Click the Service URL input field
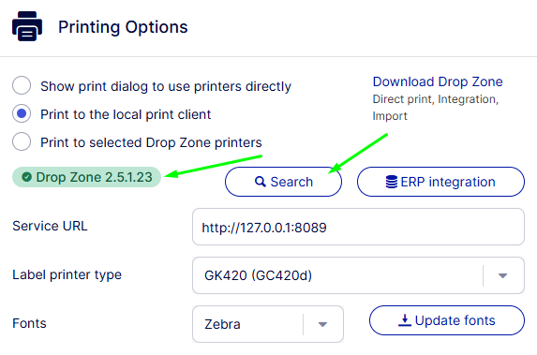This screenshot has height=355, width=537. click(358, 227)
